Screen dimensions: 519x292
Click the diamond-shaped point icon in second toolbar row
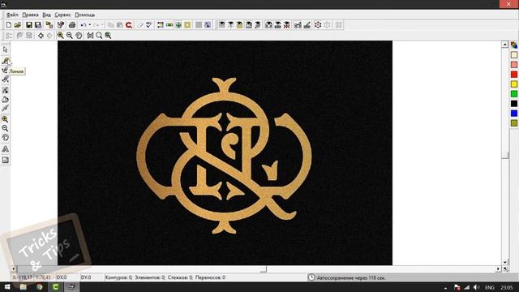click(x=41, y=36)
